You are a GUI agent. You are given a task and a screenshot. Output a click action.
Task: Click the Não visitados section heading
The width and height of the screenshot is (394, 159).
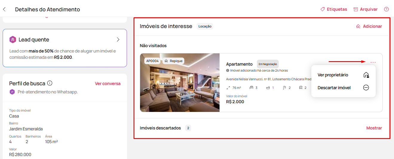point(153,46)
